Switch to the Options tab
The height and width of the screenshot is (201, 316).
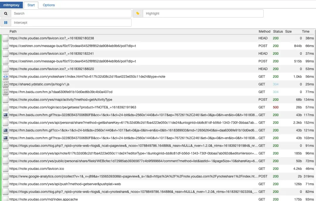tap(49, 5)
